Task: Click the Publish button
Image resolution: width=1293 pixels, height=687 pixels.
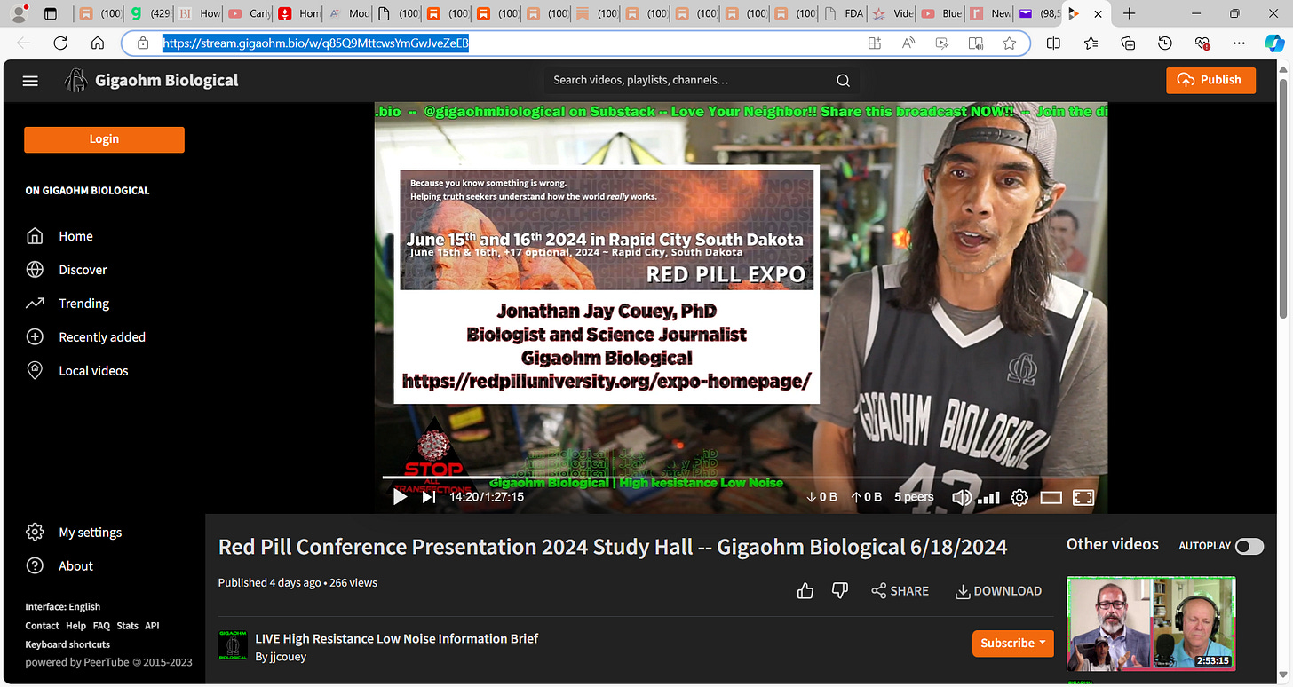Action: coord(1210,80)
